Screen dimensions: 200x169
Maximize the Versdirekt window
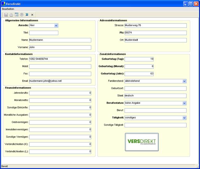[x=191, y=4]
